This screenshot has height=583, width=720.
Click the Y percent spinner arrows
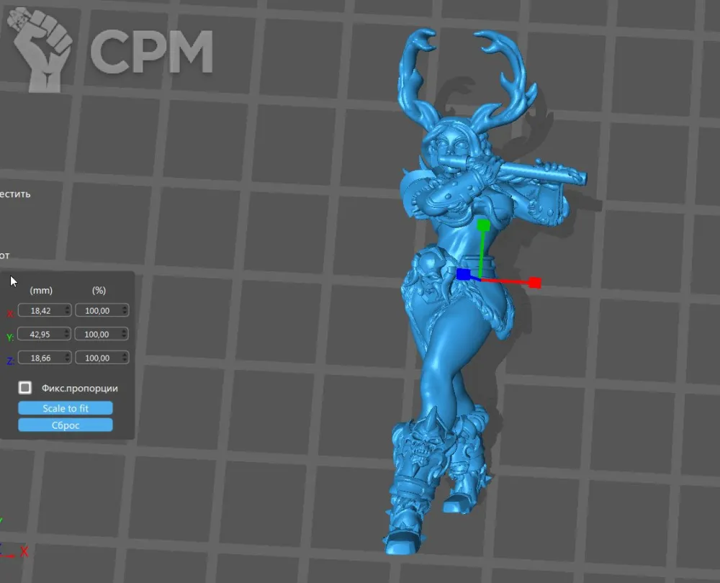(125, 334)
